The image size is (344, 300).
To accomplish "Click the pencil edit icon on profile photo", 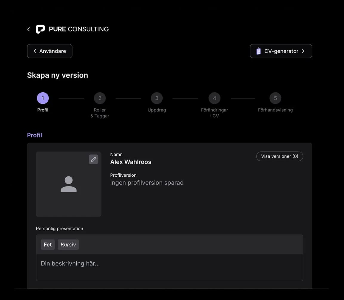I will point(93,159).
